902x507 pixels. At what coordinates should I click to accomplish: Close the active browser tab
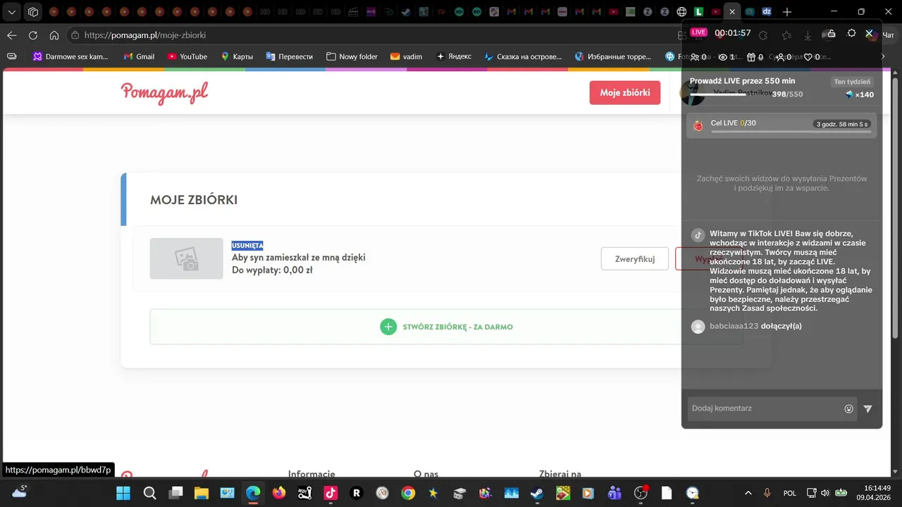[x=733, y=12]
